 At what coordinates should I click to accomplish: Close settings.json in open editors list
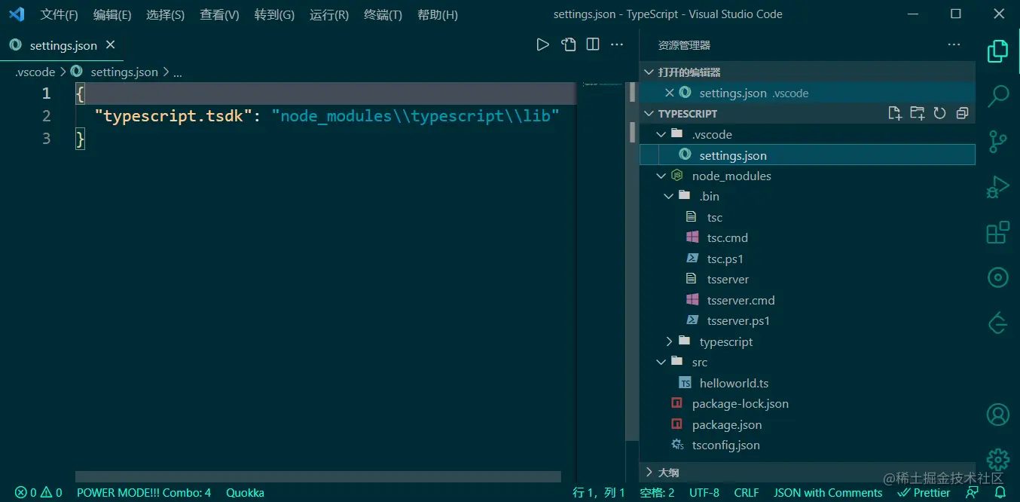pos(669,93)
